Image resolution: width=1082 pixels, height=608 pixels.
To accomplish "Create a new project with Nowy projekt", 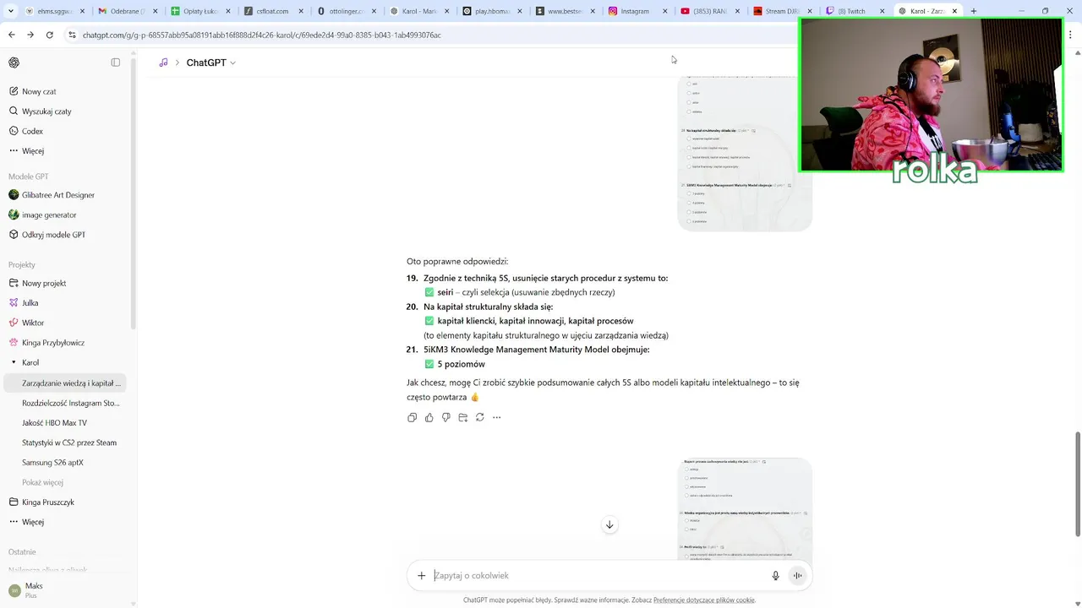I will pyautogui.click(x=63, y=283).
